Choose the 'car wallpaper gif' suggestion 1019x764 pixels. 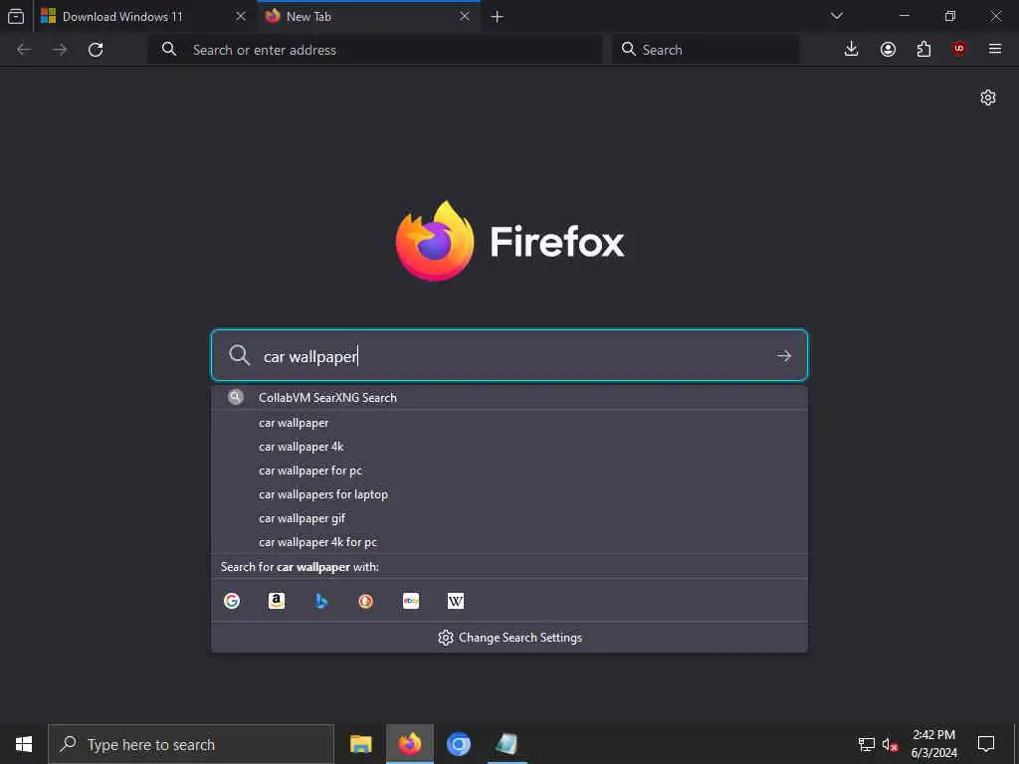coord(509,518)
